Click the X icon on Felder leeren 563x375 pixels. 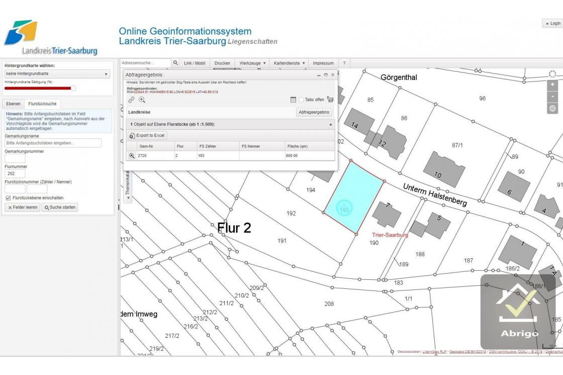10,207
